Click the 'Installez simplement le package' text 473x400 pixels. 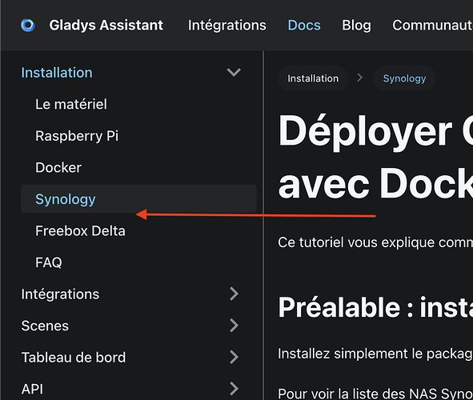[x=375, y=354]
